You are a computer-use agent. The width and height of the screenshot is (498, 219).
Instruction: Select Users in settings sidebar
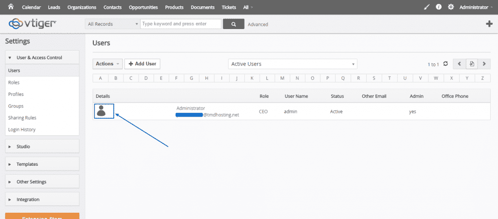click(x=42, y=71)
